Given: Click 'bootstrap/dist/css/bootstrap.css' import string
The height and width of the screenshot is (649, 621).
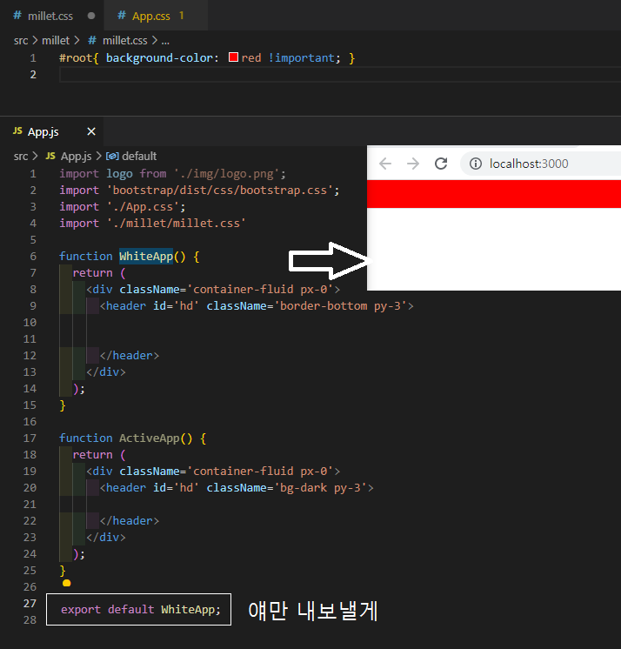Looking at the screenshot, I should [220, 190].
